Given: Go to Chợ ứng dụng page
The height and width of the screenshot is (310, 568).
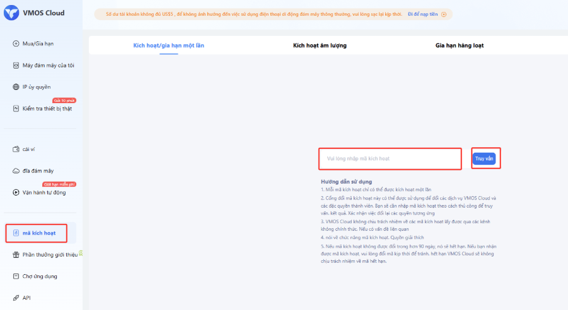Looking at the screenshot, I should coord(40,277).
